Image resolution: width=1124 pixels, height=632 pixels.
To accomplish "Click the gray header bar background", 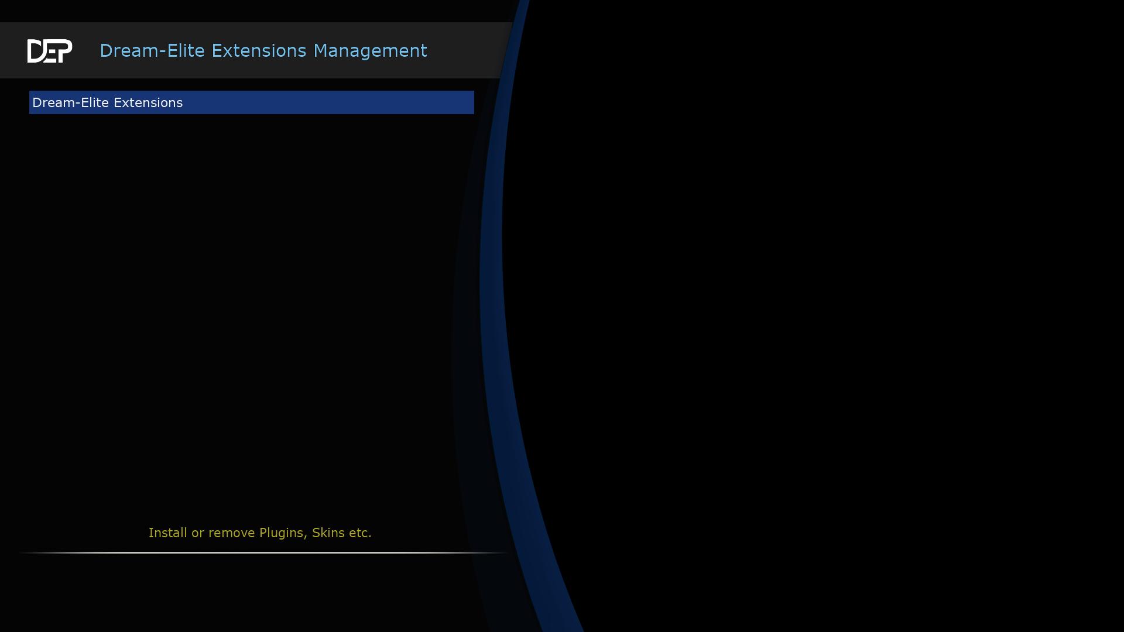I will [x=468, y=51].
